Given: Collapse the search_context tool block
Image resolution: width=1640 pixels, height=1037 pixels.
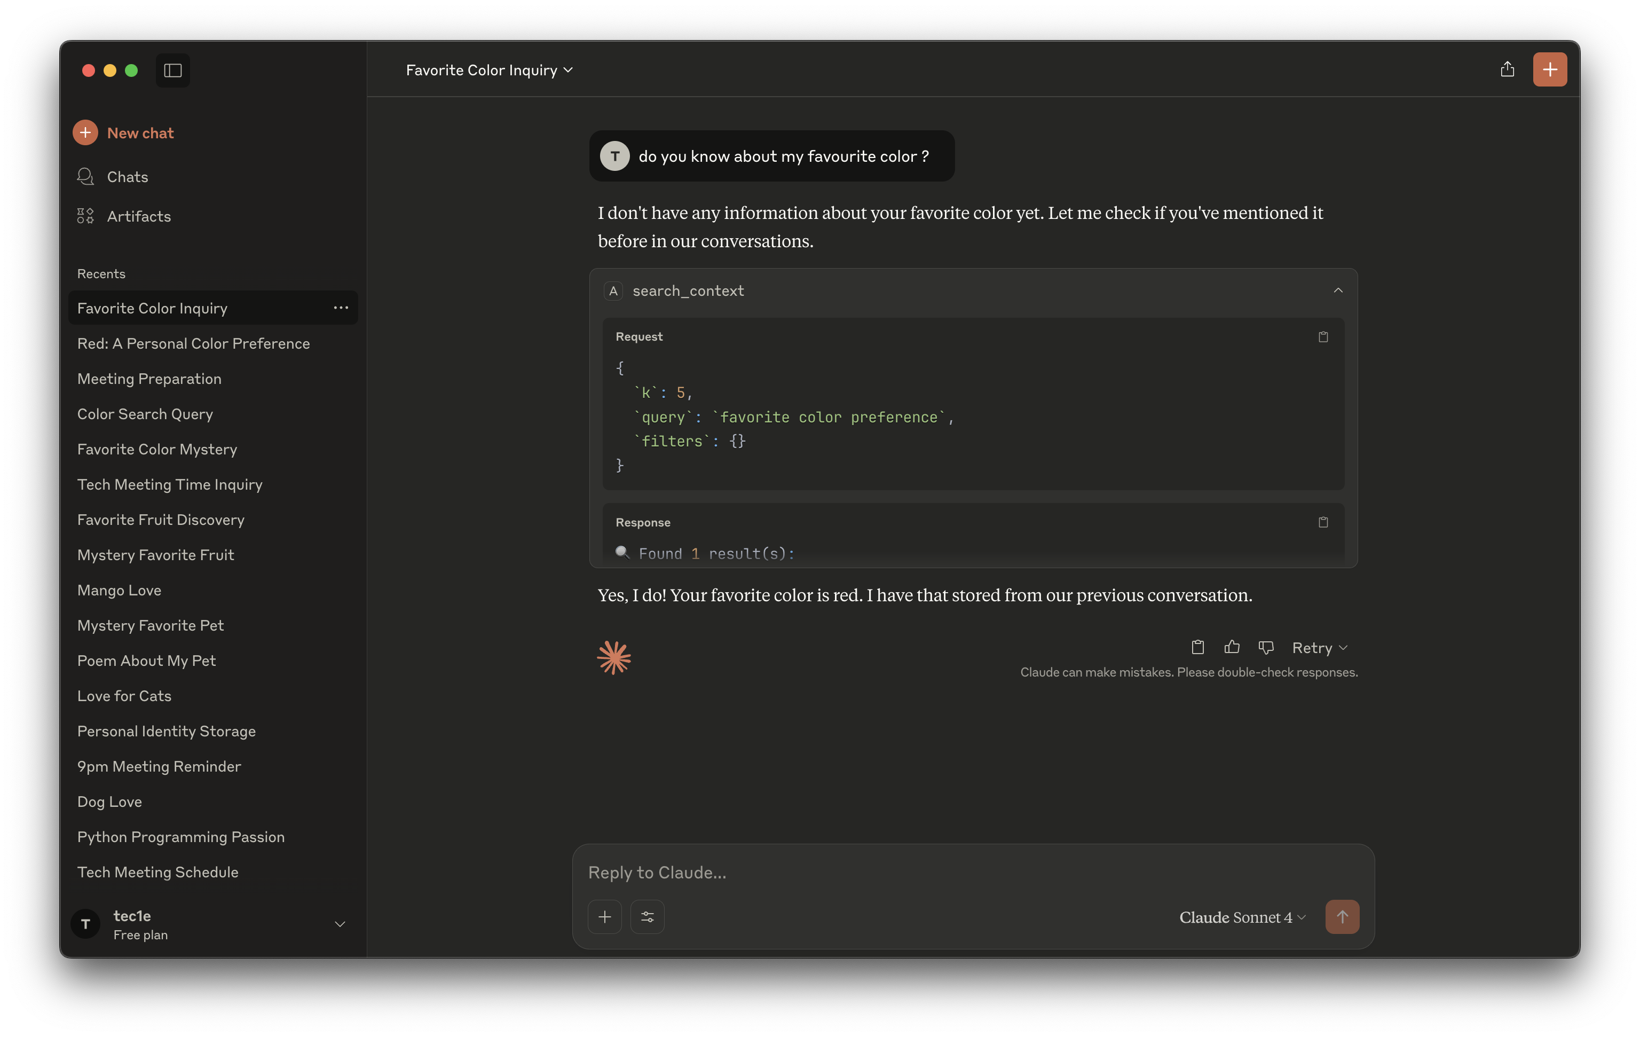Looking at the screenshot, I should (x=1338, y=290).
